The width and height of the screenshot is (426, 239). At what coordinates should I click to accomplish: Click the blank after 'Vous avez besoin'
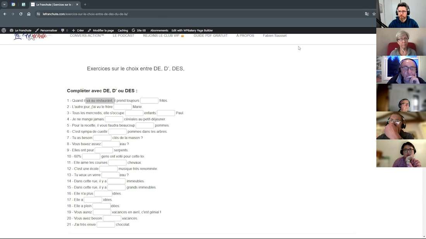(112, 219)
